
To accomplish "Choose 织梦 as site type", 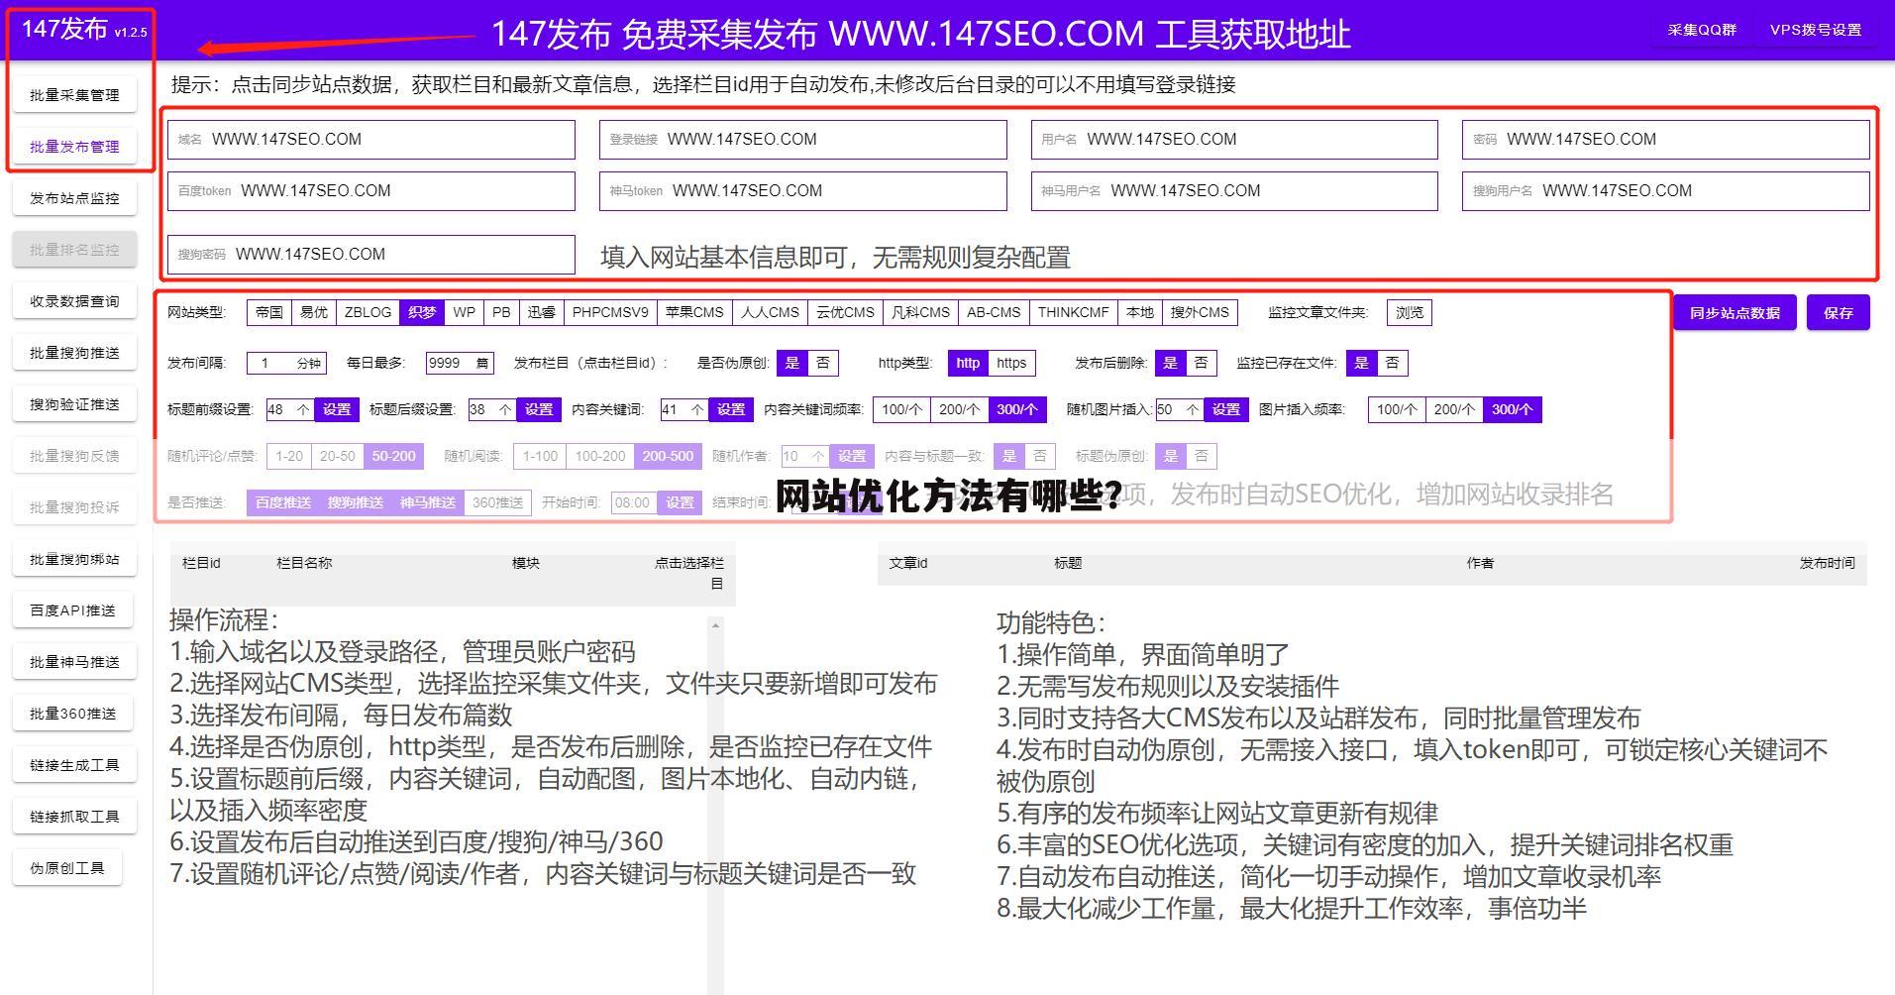I will point(422,312).
